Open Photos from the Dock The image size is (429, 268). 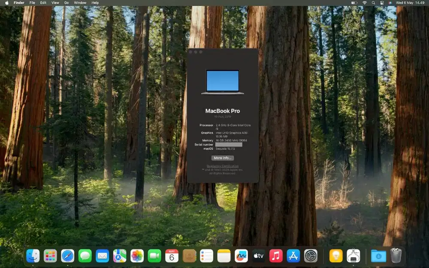point(137,256)
